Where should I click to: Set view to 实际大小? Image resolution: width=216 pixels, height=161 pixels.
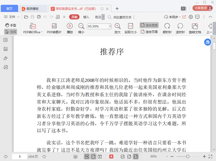131,28
